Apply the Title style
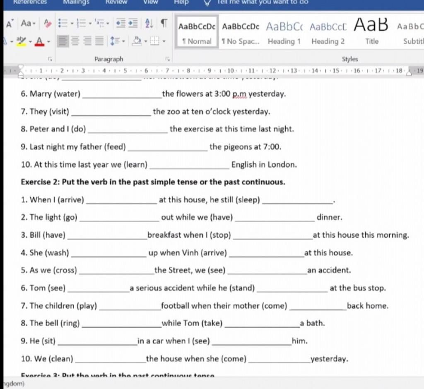Screen dimensions: 424x389 point(371,31)
